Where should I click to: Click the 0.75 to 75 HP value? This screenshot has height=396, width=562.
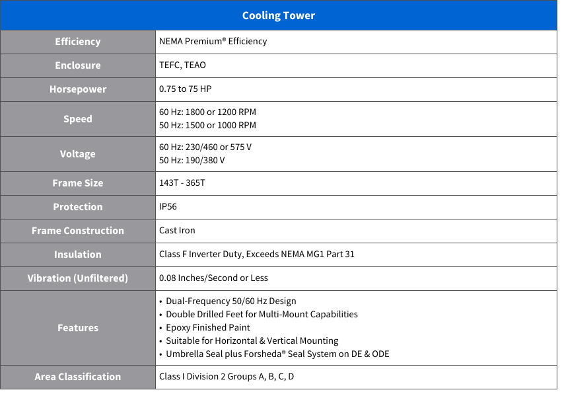click(x=185, y=89)
